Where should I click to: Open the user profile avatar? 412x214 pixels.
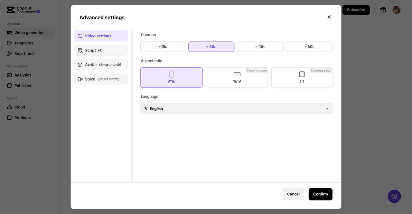point(396,10)
